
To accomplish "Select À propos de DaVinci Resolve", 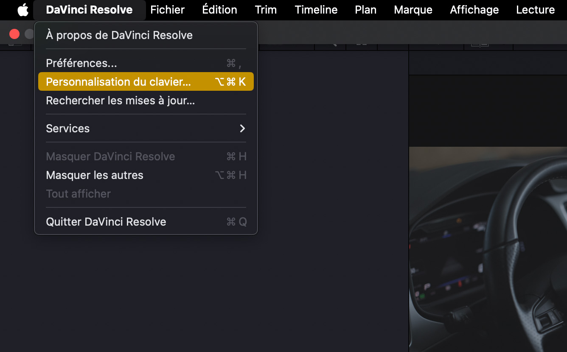I will tap(146, 35).
